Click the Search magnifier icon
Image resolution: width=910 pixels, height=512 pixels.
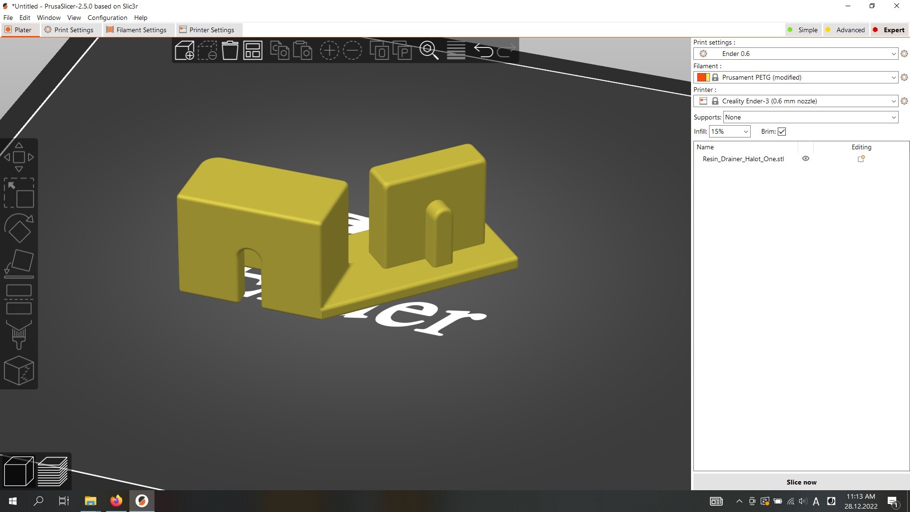(429, 50)
